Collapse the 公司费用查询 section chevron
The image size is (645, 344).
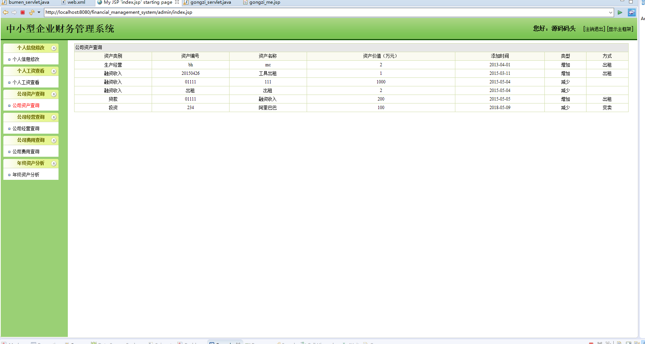tap(54, 140)
